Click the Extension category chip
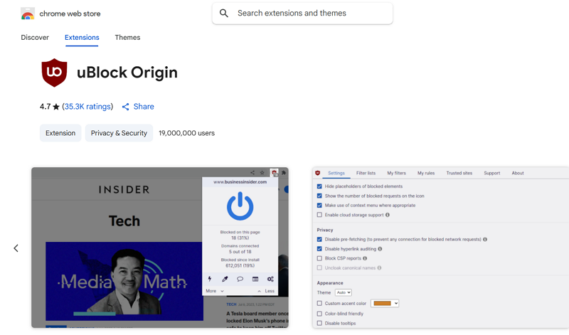 60,133
